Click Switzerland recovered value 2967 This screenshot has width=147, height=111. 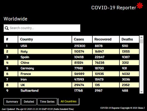(x=99, y=90)
